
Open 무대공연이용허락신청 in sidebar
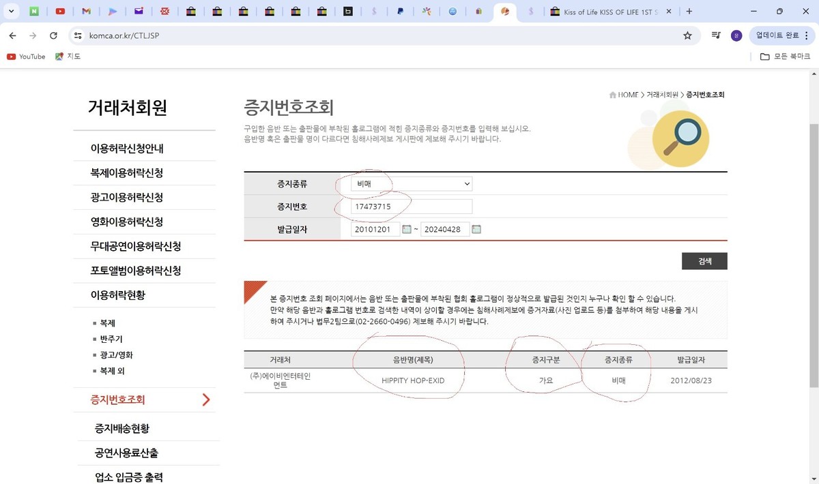136,246
